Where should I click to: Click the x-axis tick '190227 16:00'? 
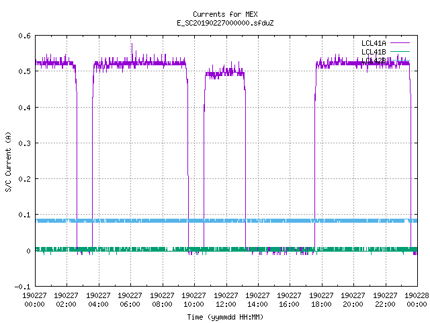289,300
